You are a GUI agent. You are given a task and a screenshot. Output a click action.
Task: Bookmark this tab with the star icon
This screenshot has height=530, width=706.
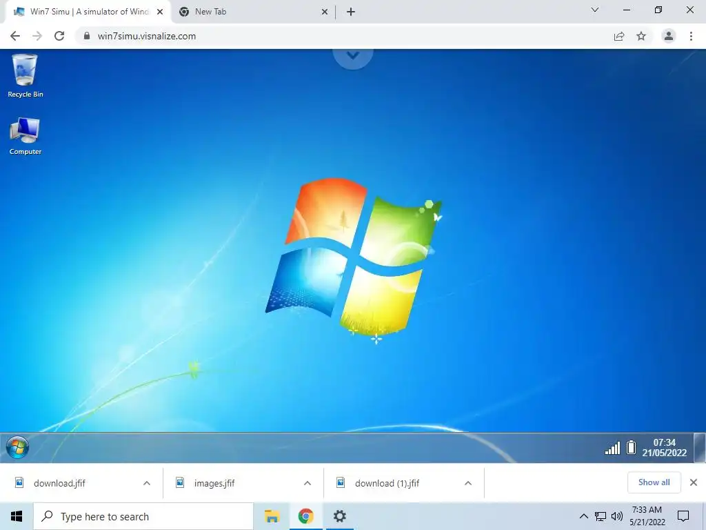(641, 36)
